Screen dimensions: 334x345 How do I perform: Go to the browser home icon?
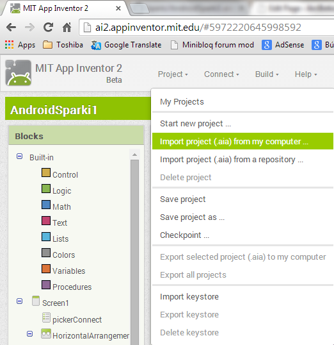pyautogui.click(x=67, y=28)
